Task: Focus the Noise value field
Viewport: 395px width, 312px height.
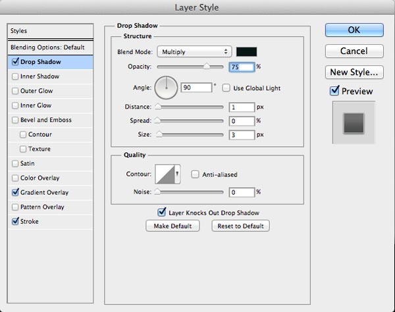Action: point(242,192)
